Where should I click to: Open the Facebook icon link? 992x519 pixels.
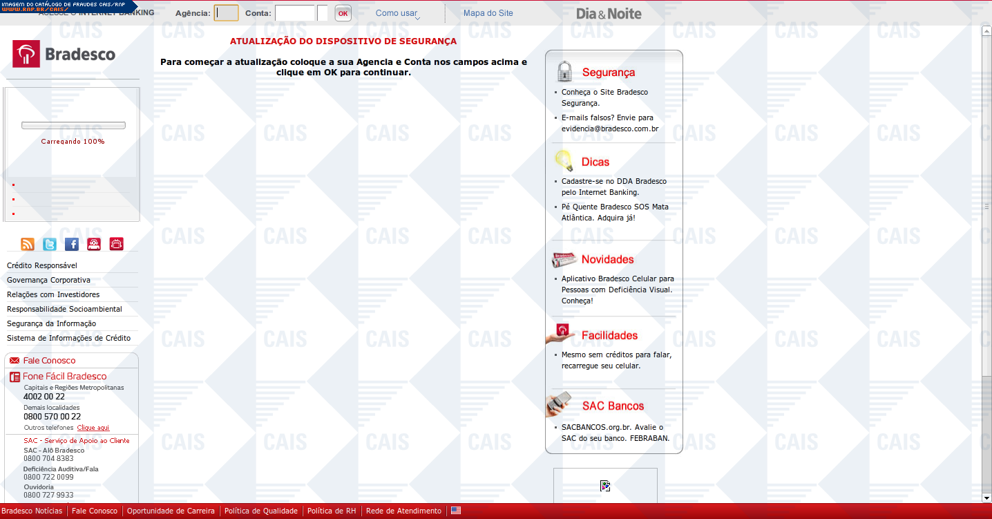tap(72, 244)
